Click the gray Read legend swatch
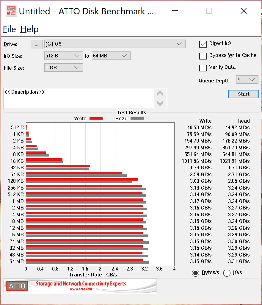The image size is (262, 305). pyautogui.click(x=137, y=118)
